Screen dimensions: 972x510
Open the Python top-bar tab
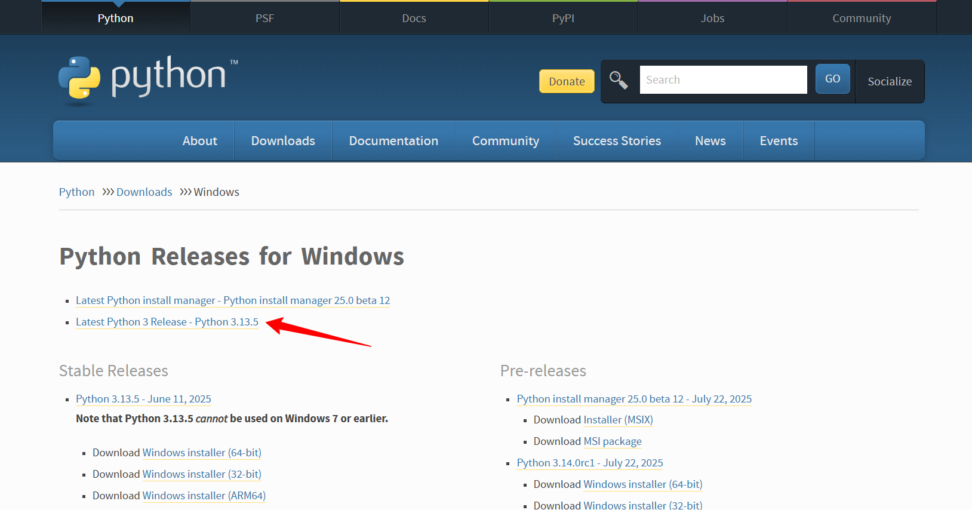point(116,18)
